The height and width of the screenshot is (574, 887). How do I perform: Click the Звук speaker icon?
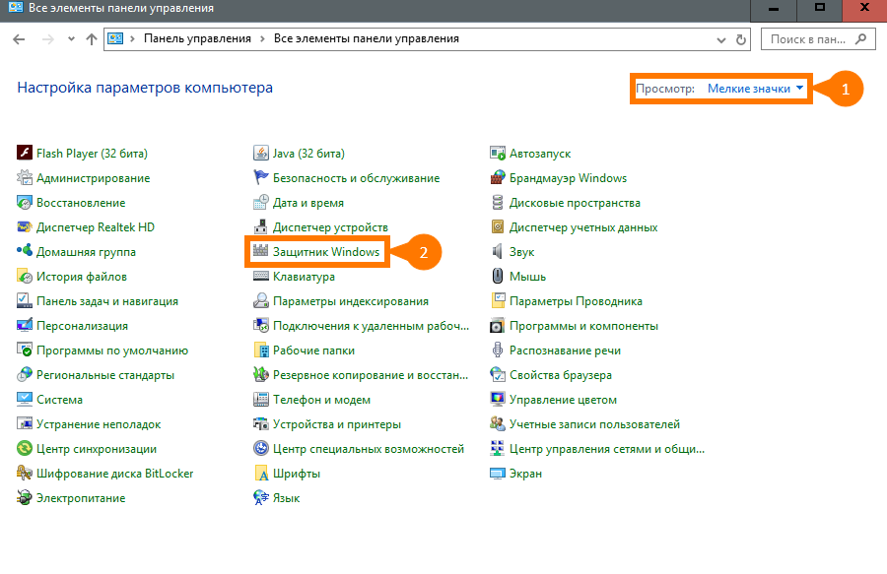(498, 251)
